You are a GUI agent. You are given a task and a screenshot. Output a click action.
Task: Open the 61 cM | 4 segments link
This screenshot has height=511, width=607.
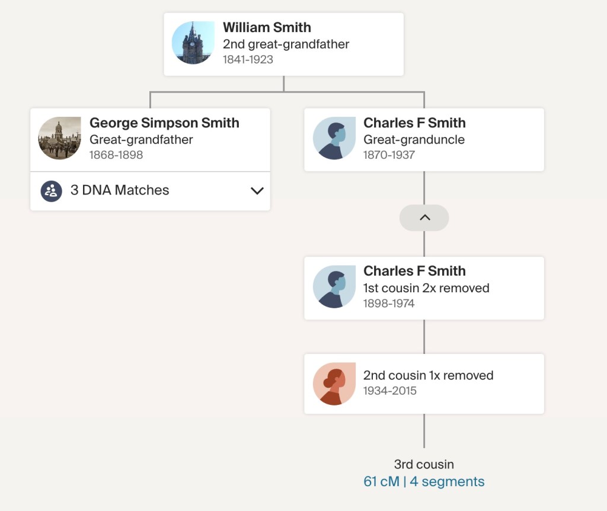pyautogui.click(x=424, y=481)
